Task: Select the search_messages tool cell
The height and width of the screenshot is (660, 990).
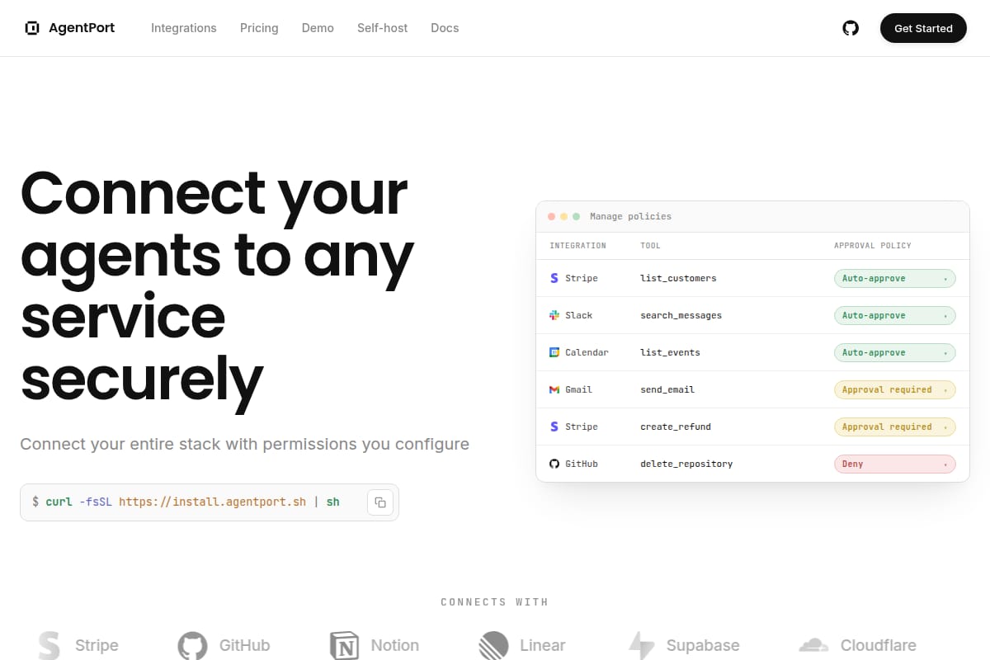Action: point(681,315)
